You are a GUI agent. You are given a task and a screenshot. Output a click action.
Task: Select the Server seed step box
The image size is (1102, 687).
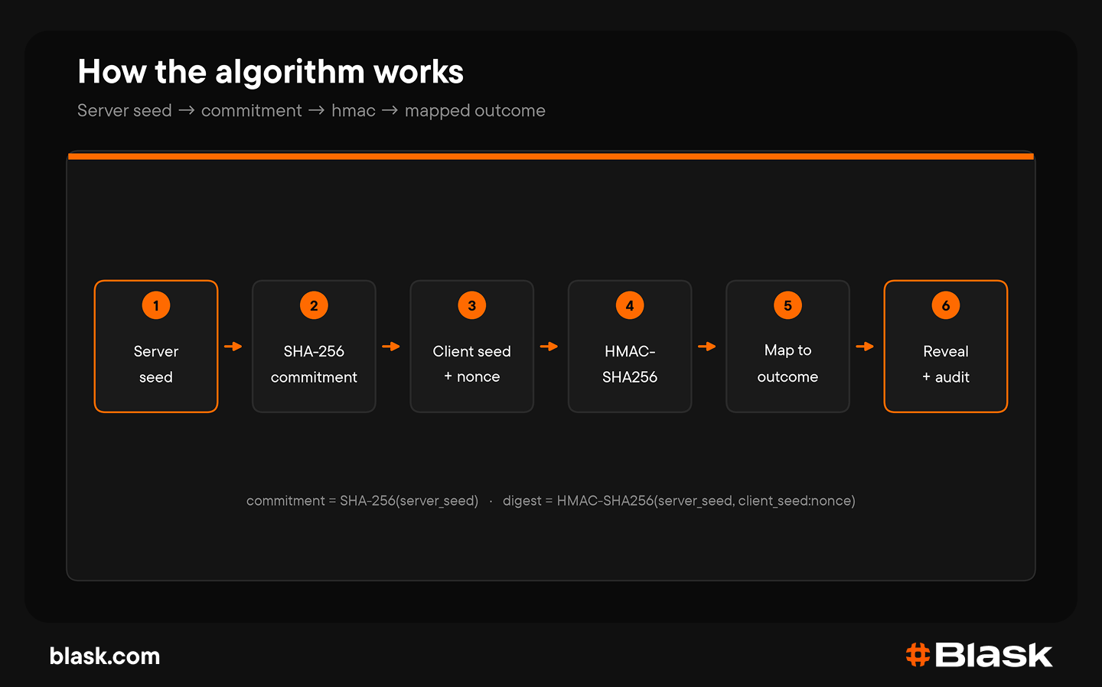[x=156, y=347]
